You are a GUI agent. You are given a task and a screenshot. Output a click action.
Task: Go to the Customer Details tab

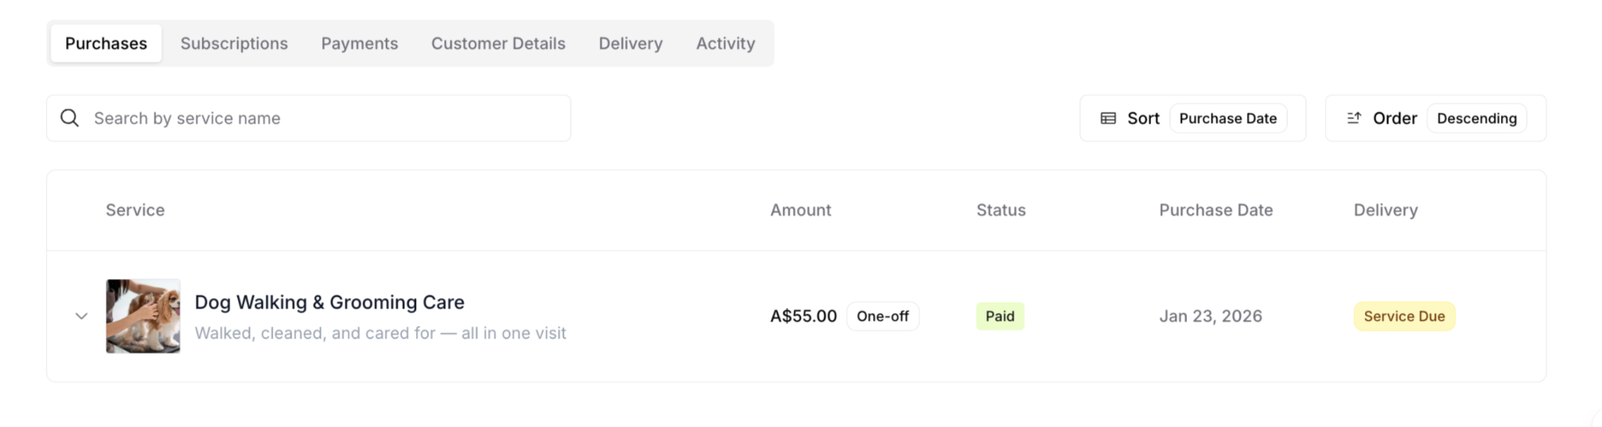pyautogui.click(x=497, y=44)
